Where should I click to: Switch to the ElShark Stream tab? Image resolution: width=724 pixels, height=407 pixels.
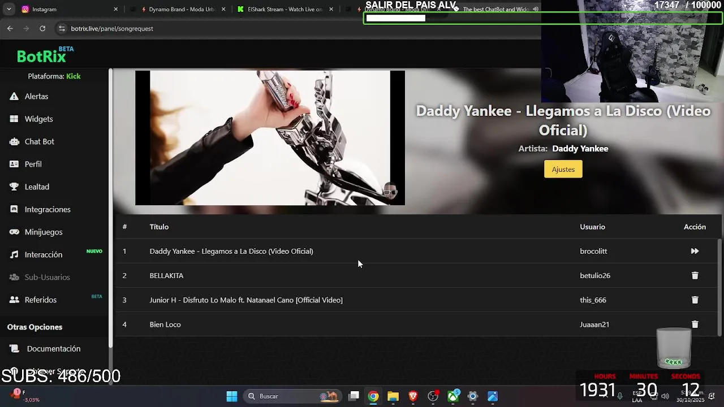point(285,9)
